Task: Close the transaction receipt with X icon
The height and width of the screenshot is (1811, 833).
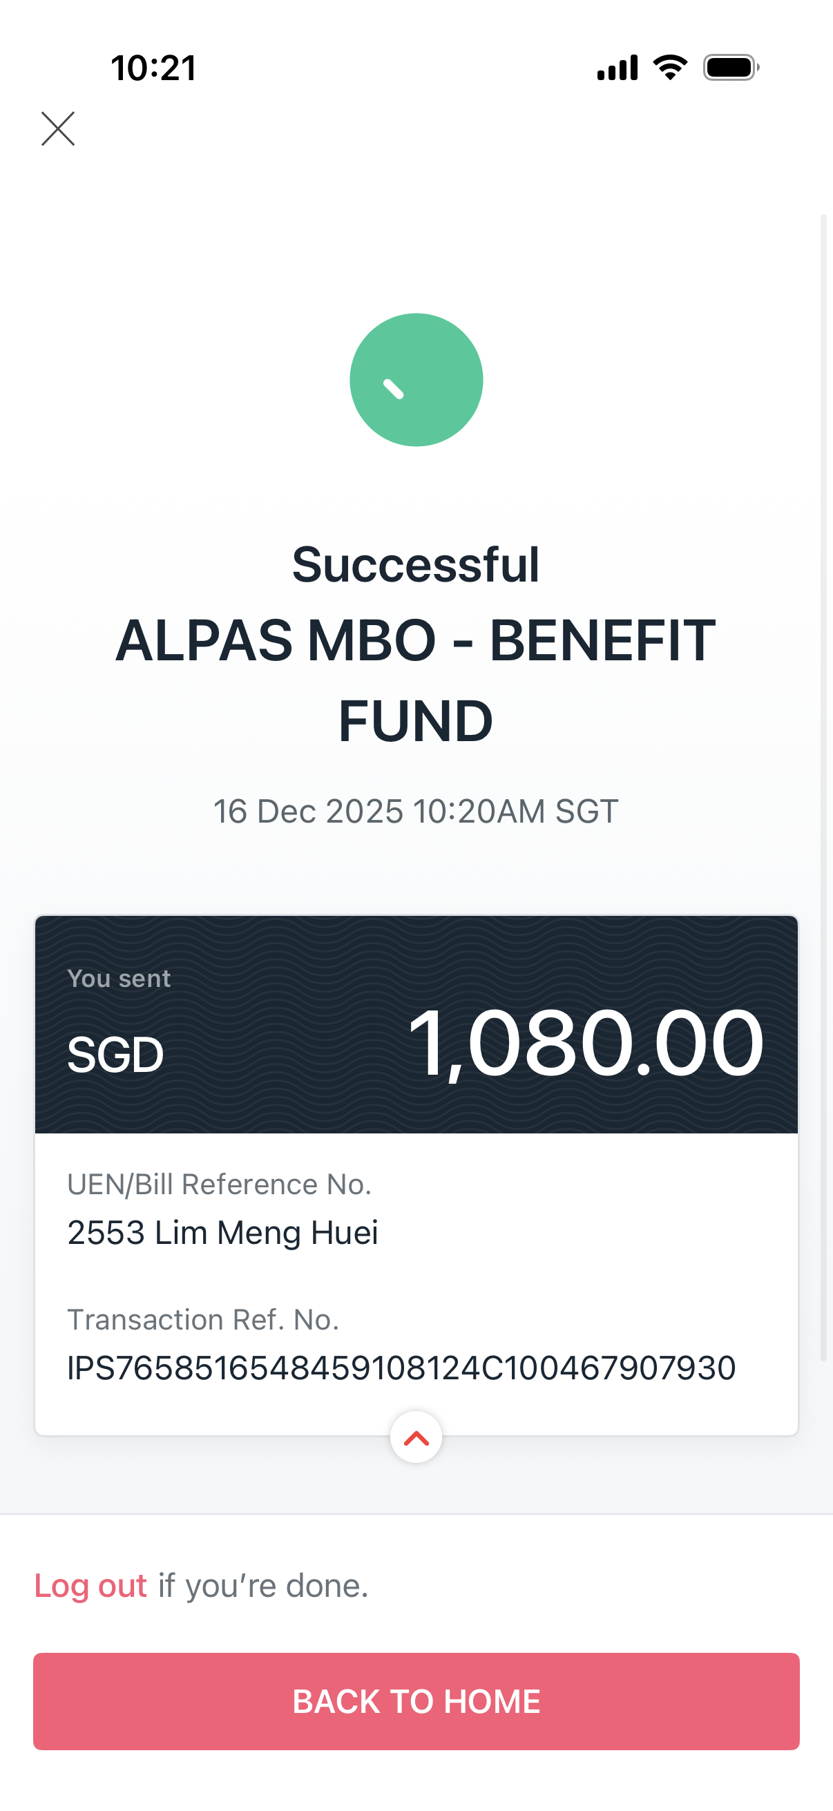Action: pos(57,128)
